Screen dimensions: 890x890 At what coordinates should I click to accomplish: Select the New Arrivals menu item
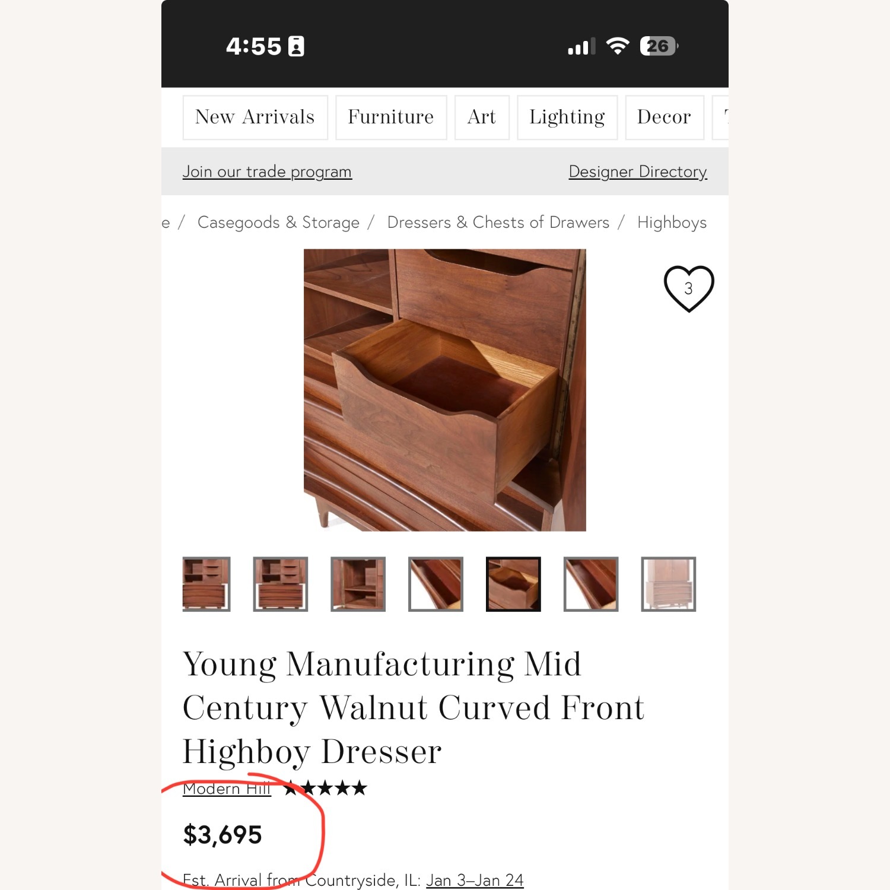pyautogui.click(x=255, y=117)
